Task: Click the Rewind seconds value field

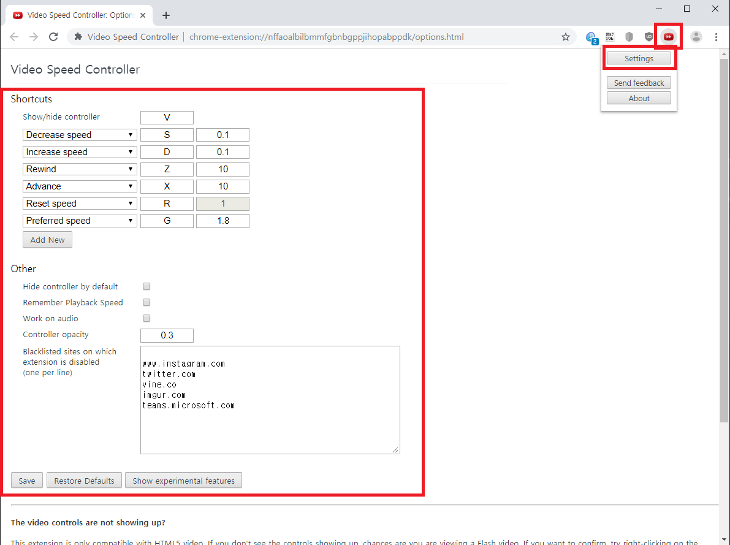Action: (222, 169)
